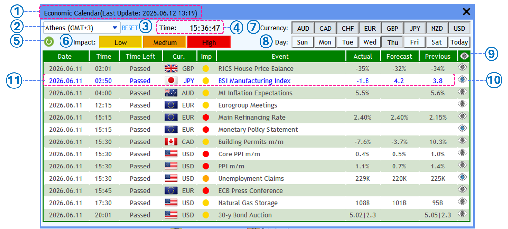The height and width of the screenshot is (229, 508).
Task: Toggle eye icon for Building Permits m/m
Action: pos(462,141)
